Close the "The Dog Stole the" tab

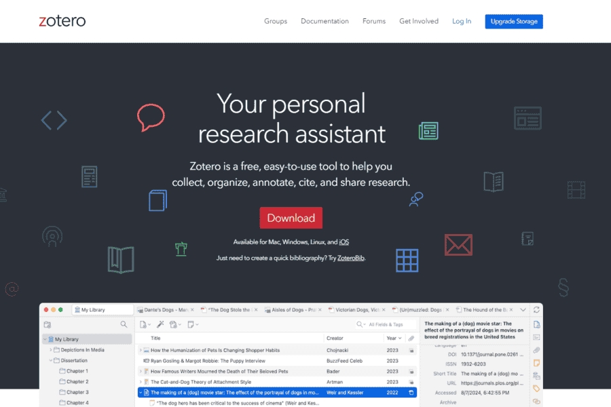256,309
